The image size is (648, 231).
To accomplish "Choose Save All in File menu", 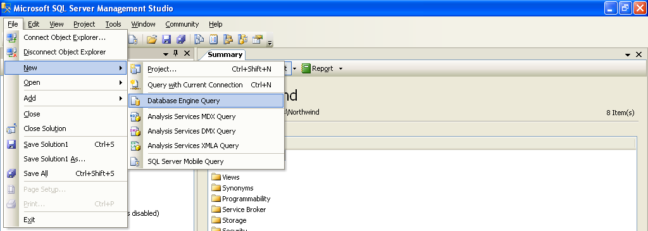I will (65, 173).
